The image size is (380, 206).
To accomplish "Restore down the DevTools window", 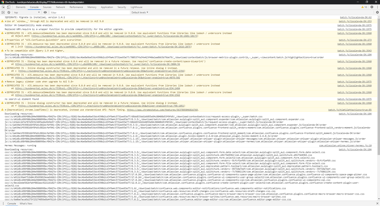I will point(367,2).
